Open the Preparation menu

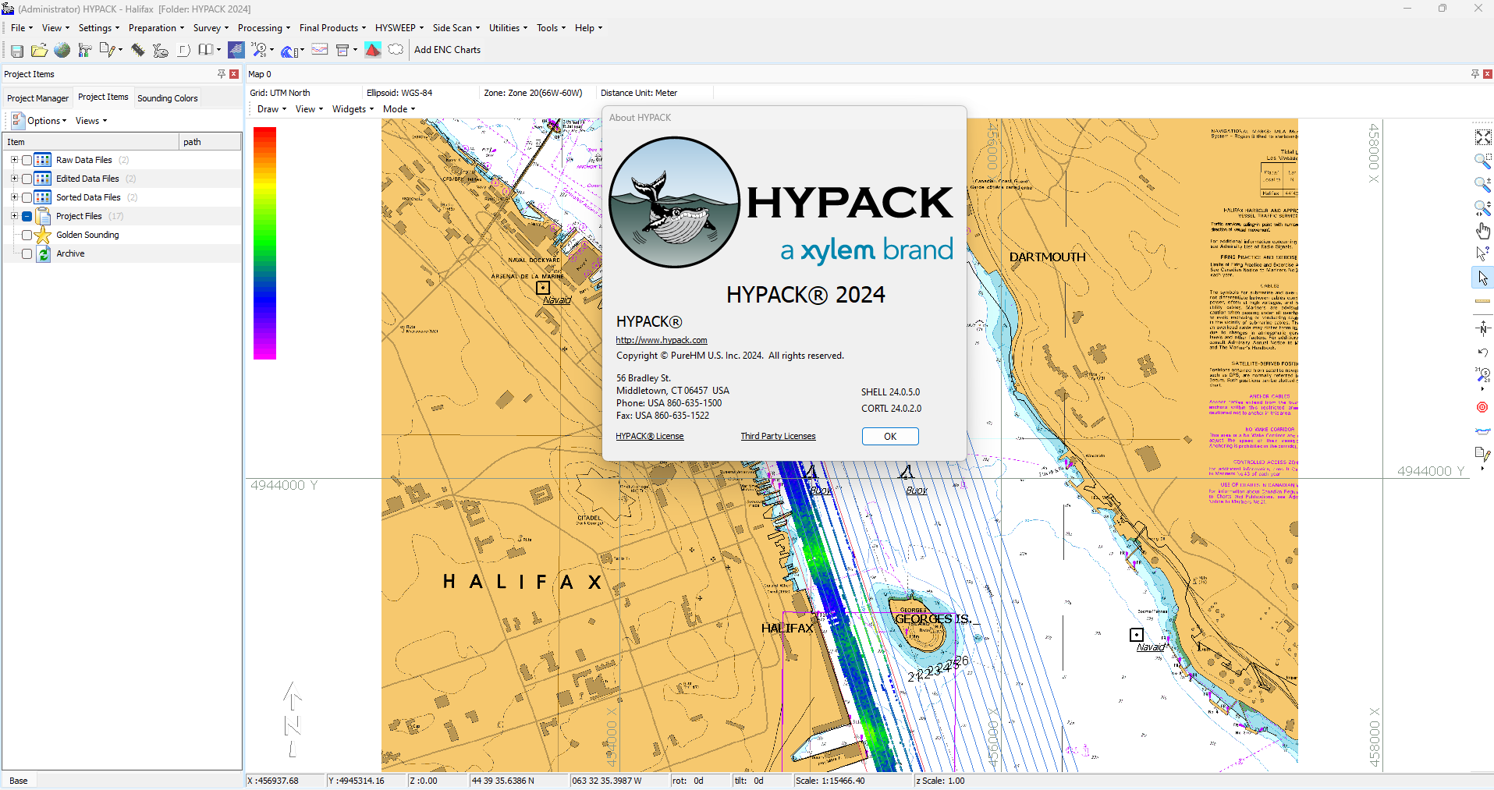(156, 28)
